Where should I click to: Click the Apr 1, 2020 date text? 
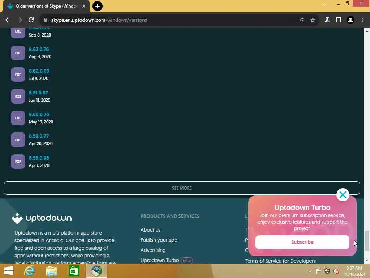(39, 165)
